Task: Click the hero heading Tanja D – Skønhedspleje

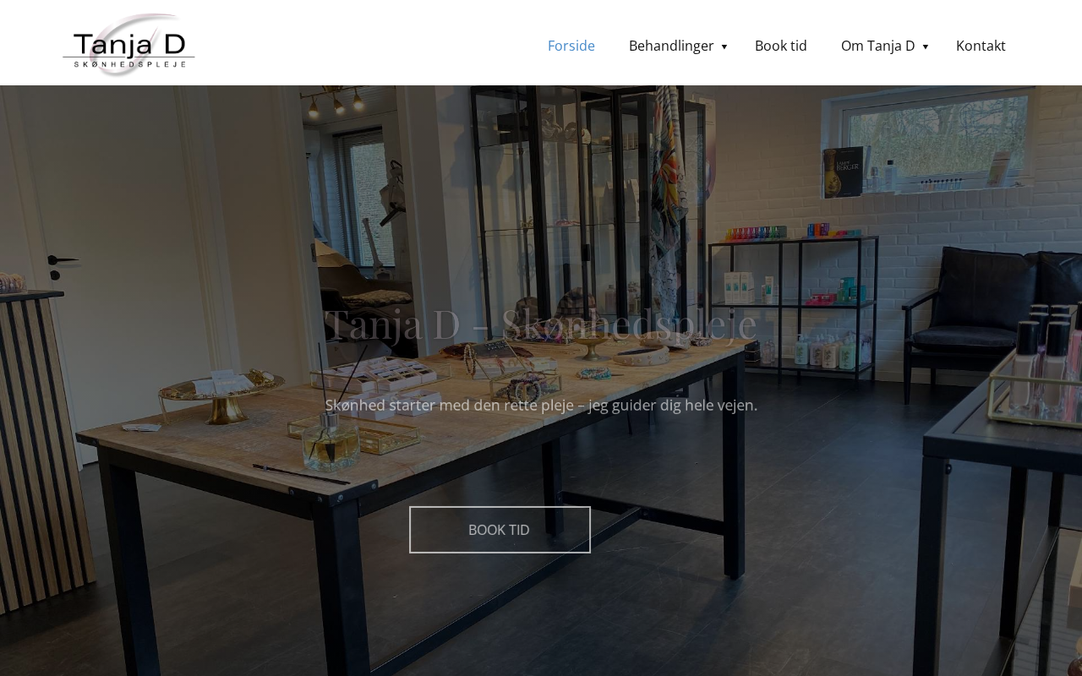Action: pos(541,323)
